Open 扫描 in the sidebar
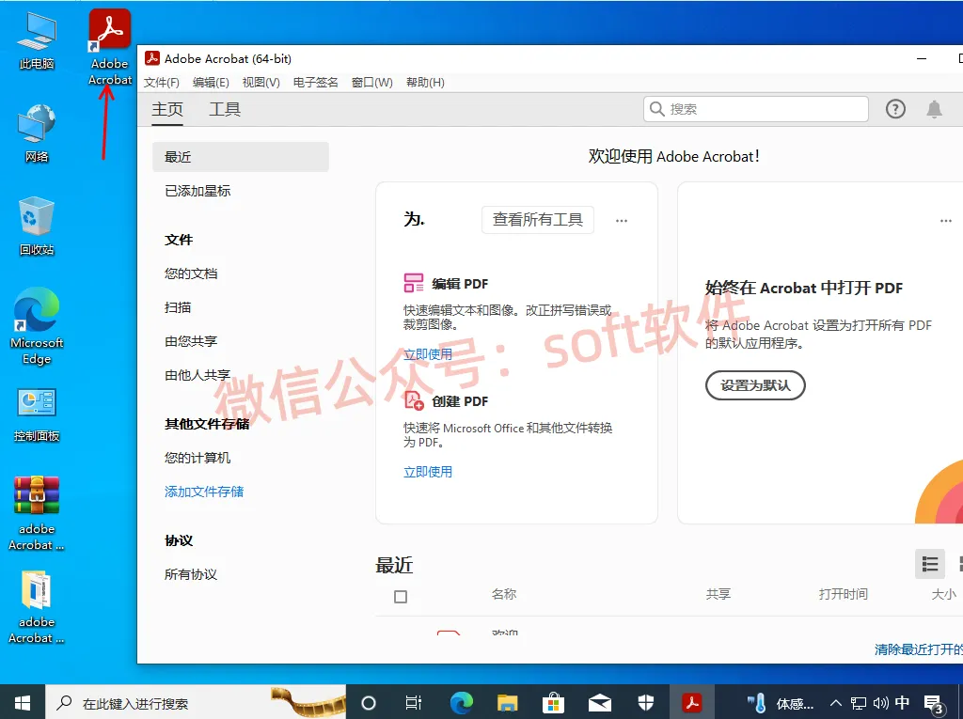 tap(178, 307)
